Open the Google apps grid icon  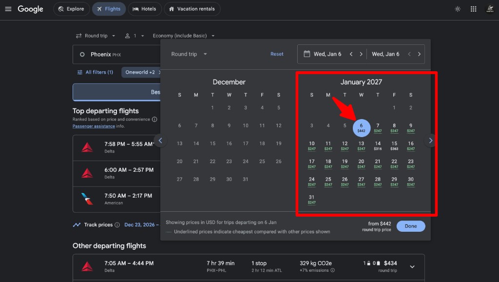[x=474, y=9]
